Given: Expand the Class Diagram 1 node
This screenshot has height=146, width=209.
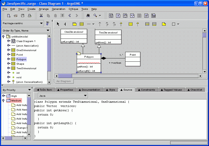Looking at the screenshot, I should point(9,41).
